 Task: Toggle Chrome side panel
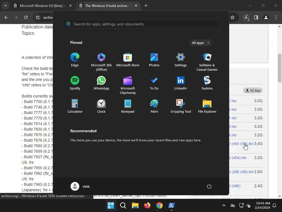click(x=256, y=17)
